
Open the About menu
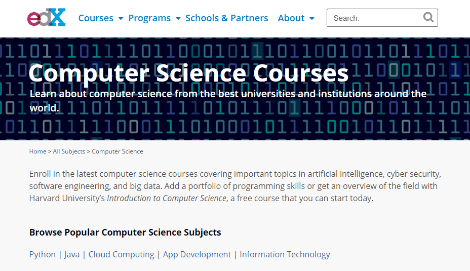pos(291,18)
